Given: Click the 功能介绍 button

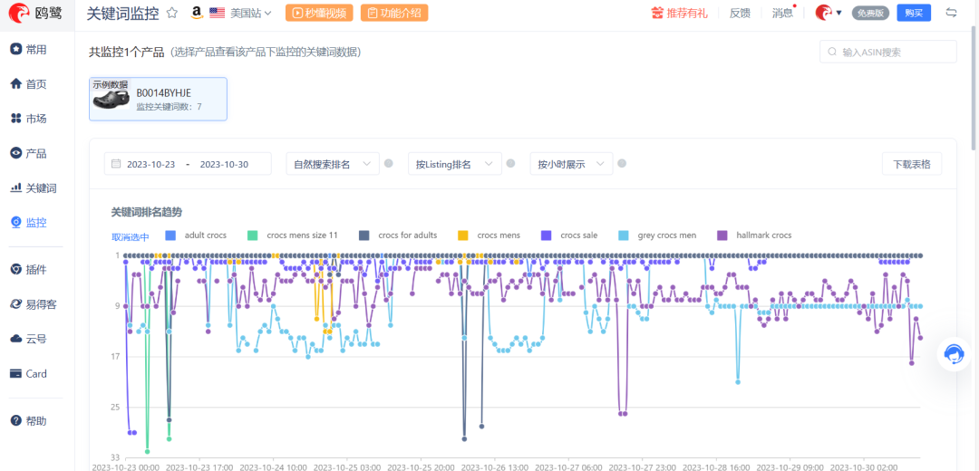Looking at the screenshot, I should pos(394,13).
